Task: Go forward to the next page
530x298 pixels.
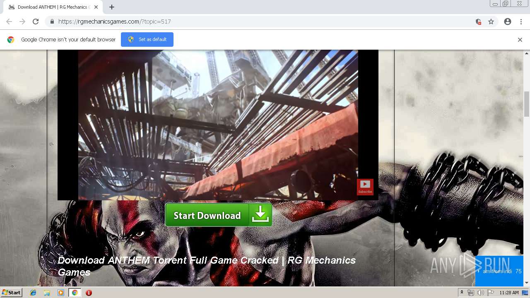Action: point(22,22)
